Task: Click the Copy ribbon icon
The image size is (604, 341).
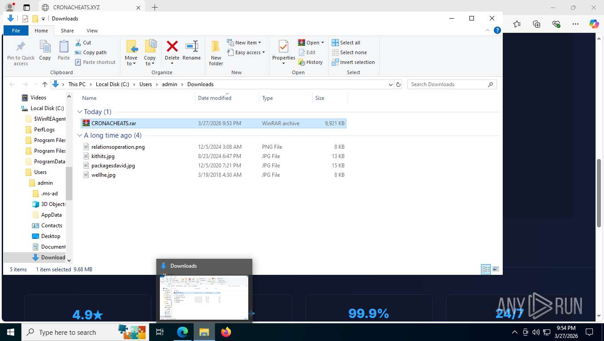Action: [x=45, y=50]
